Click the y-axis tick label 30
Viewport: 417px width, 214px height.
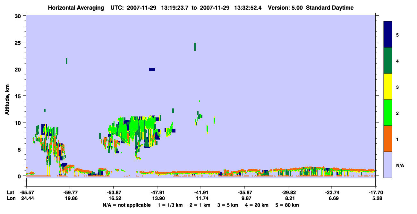[19, 16]
